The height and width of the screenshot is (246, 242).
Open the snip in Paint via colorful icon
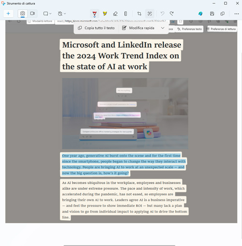pos(200,14)
